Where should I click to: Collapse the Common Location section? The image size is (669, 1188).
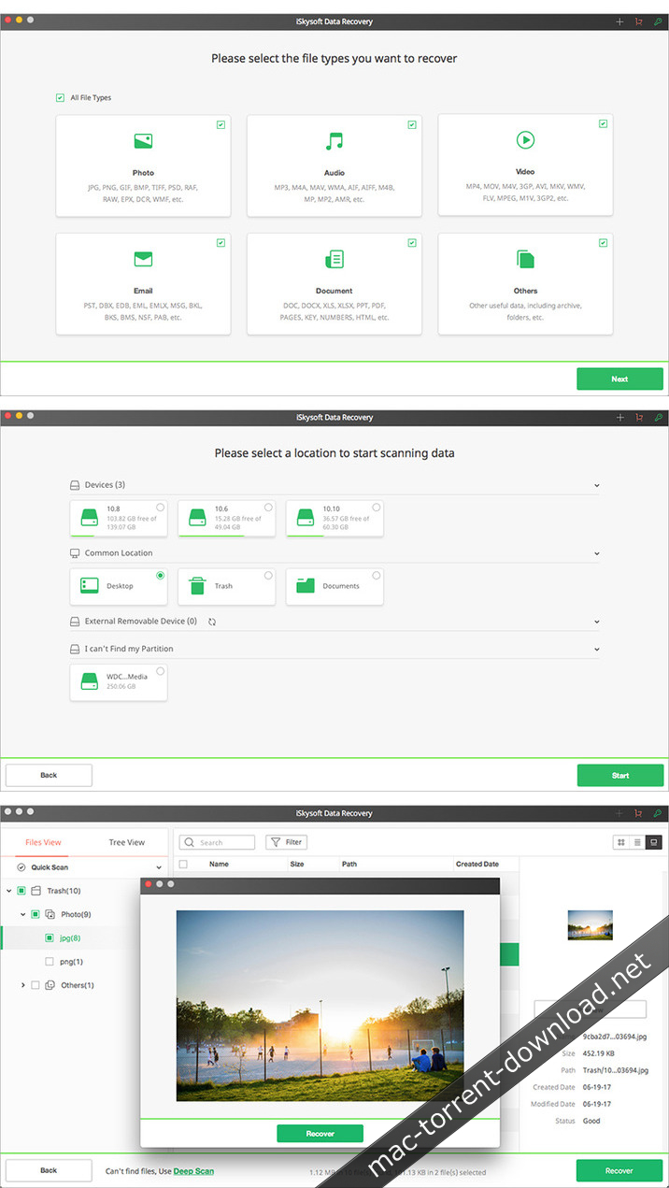[x=597, y=554]
